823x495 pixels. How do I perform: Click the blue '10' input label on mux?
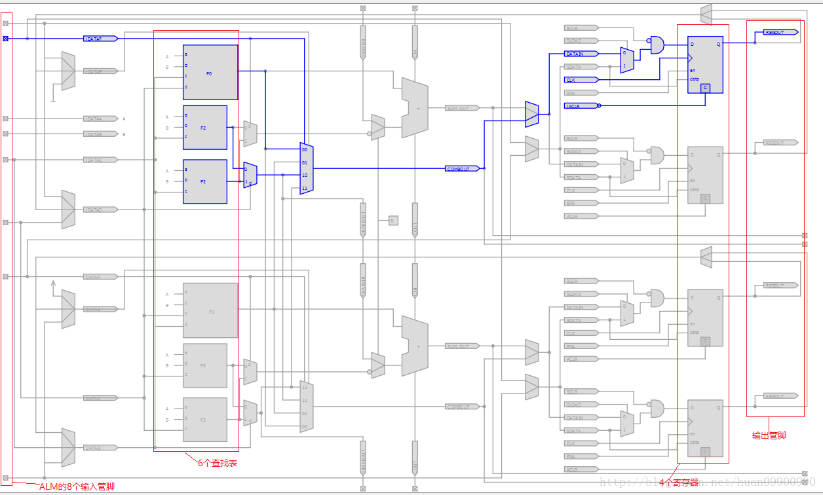tap(305, 175)
